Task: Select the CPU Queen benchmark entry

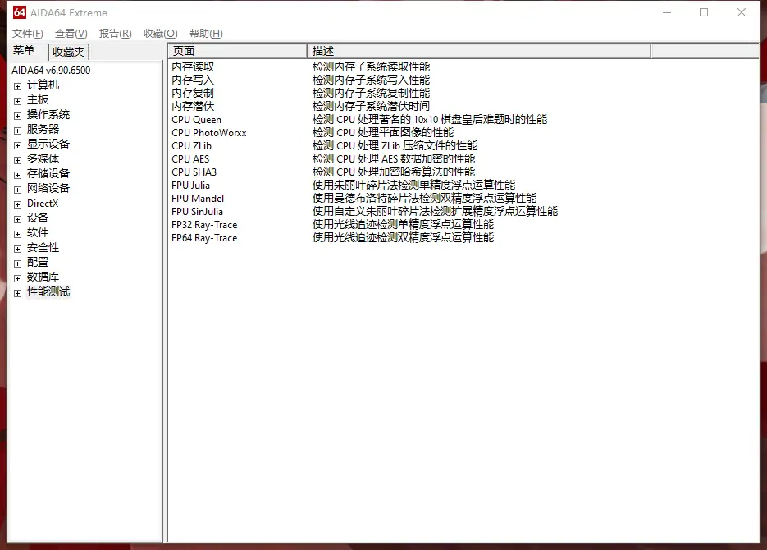Action: click(197, 119)
